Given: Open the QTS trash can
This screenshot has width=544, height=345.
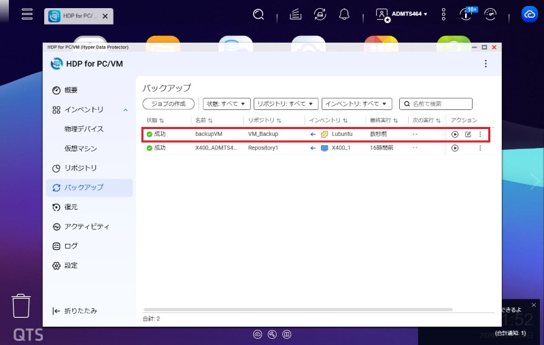Looking at the screenshot, I should pos(22,306).
